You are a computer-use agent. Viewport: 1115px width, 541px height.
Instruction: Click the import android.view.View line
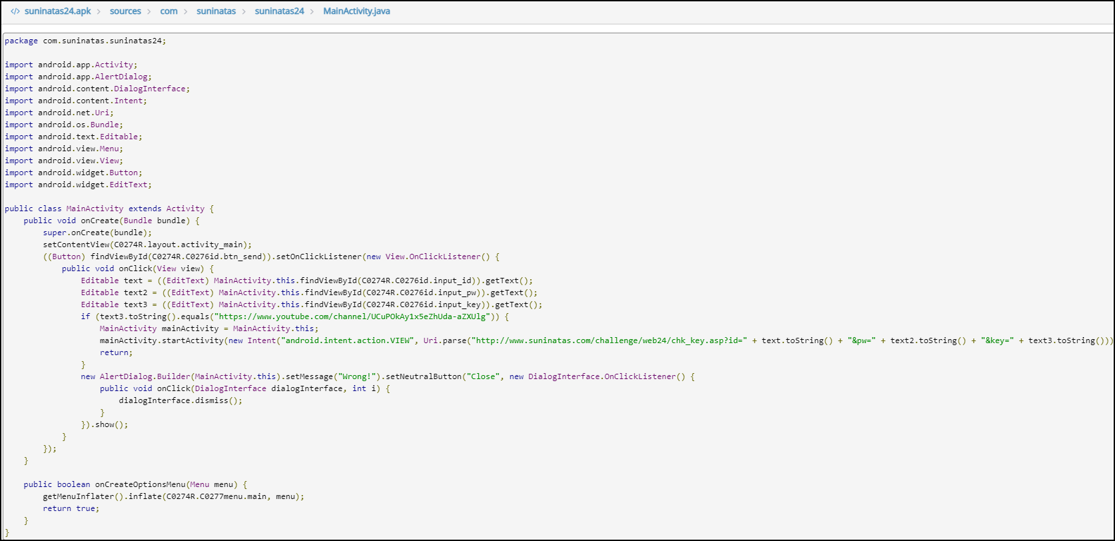click(64, 161)
